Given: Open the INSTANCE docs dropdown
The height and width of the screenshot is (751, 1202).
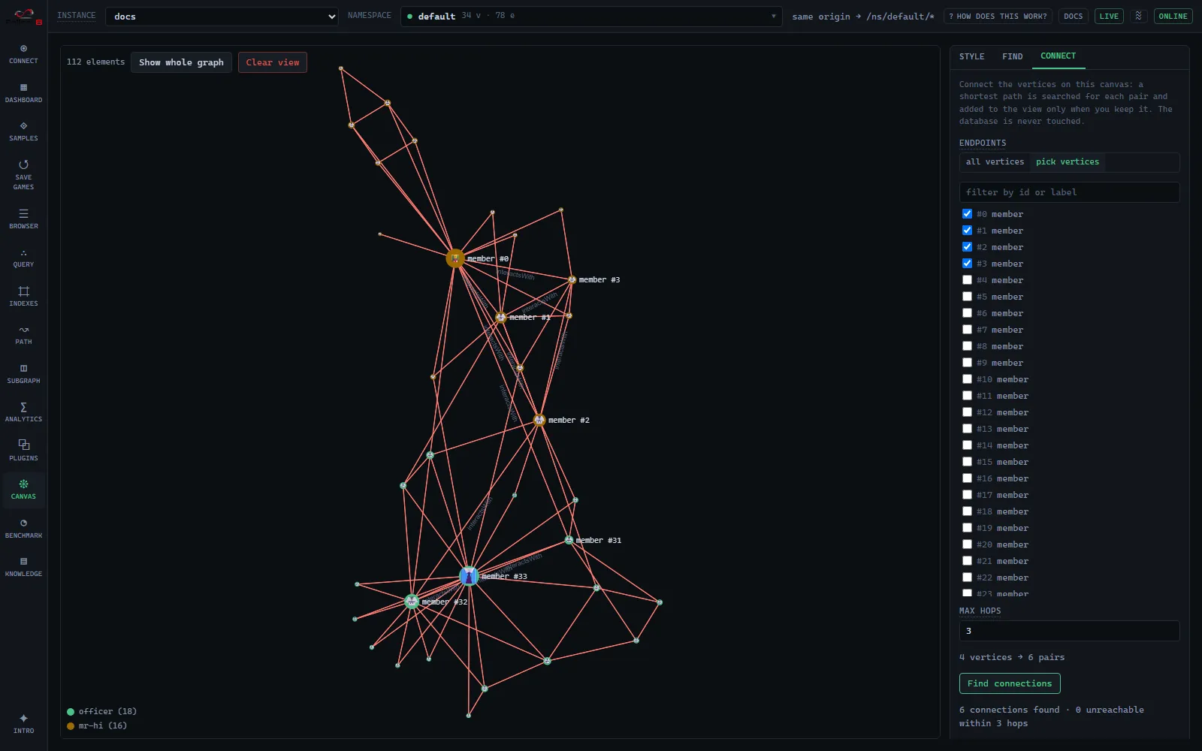Looking at the screenshot, I should point(222,17).
